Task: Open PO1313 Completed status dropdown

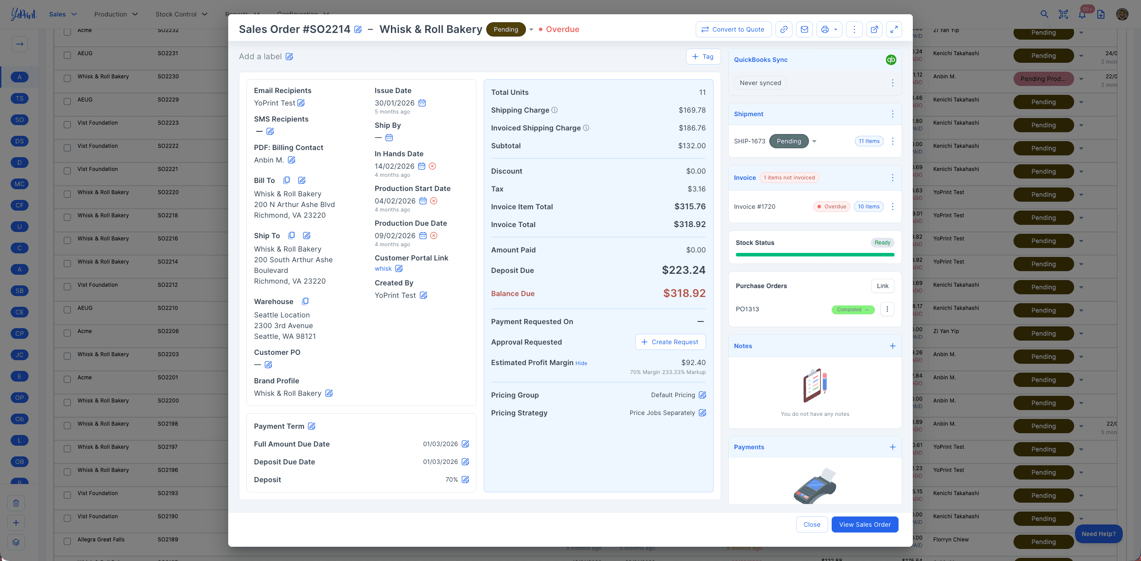Action: coord(853,309)
